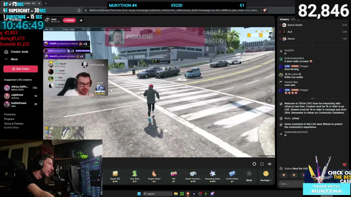The height and width of the screenshot is (197, 351).
Task: Open the stream settings gear
Action: [254, 164]
